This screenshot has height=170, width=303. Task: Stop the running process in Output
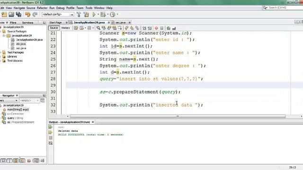51,138
